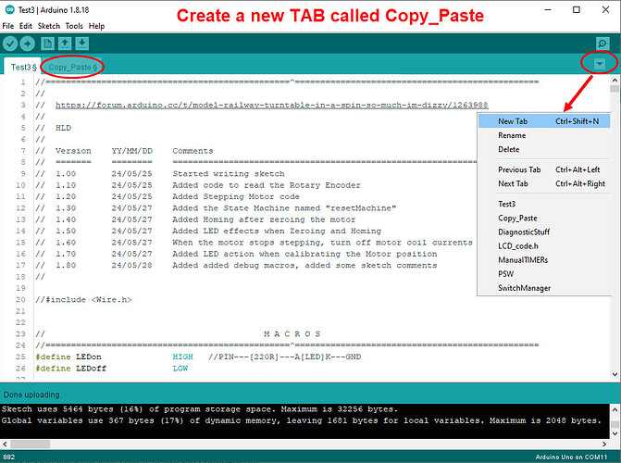The image size is (621, 463).
Task: Create a new sketch with the New icon
Action: [x=47, y=44]
